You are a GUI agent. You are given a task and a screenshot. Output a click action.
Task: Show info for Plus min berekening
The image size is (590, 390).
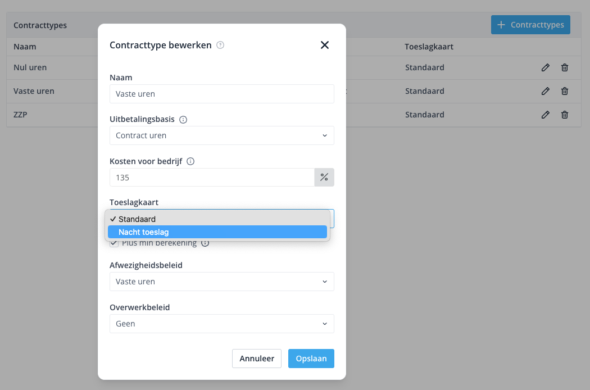(205, 243)
